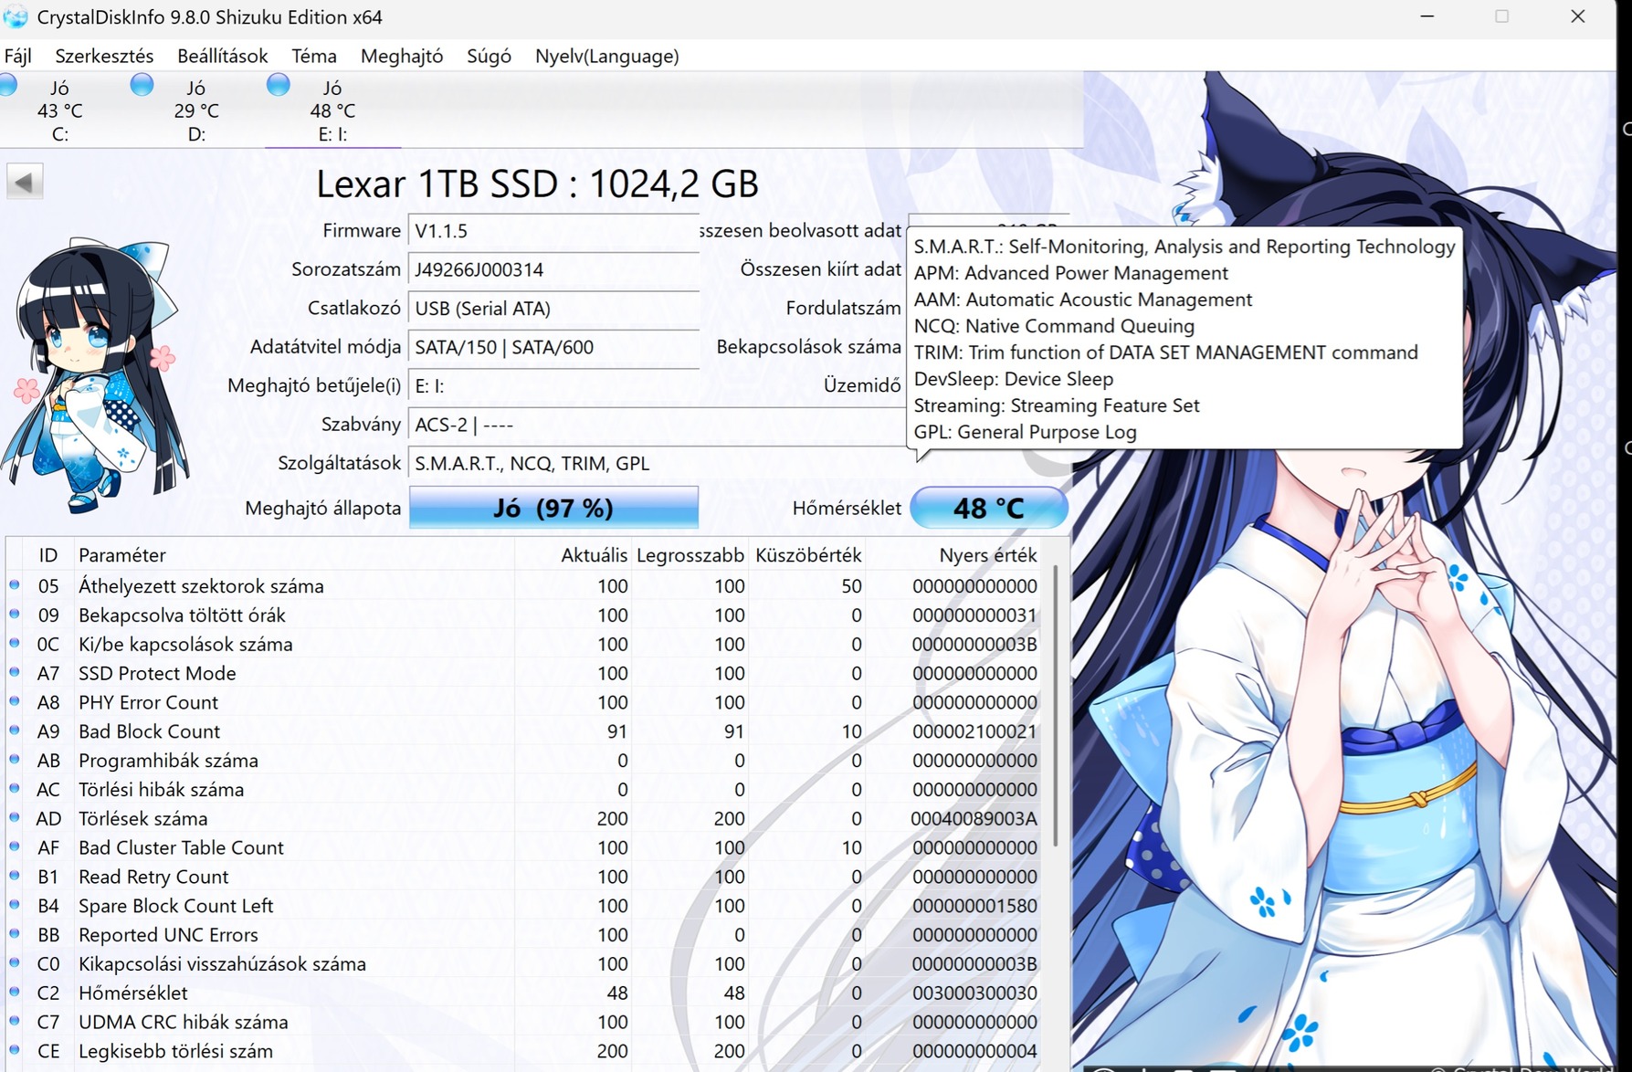Select the Törlések száma row
The image size is (1632, 1072).
(524, 819)
